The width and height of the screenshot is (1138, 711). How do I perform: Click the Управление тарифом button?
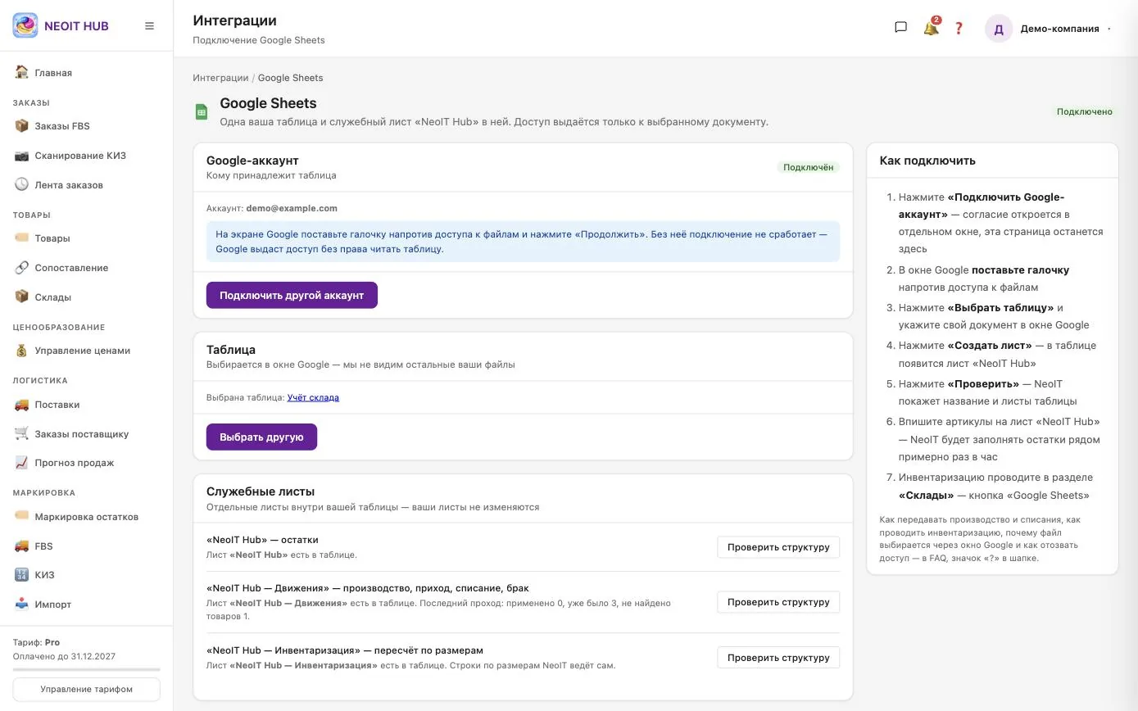pos(86,689)
